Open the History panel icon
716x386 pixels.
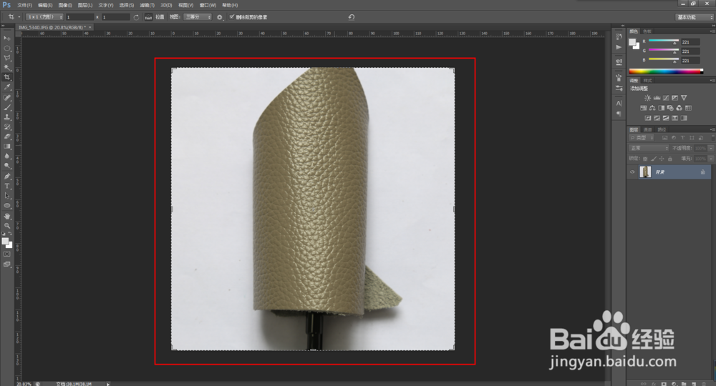[619, 37]
